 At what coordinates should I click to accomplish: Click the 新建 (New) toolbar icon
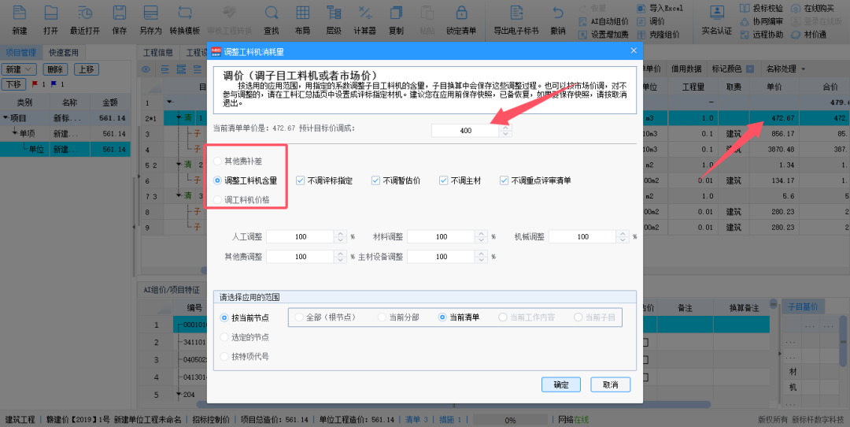pos(20,13)
